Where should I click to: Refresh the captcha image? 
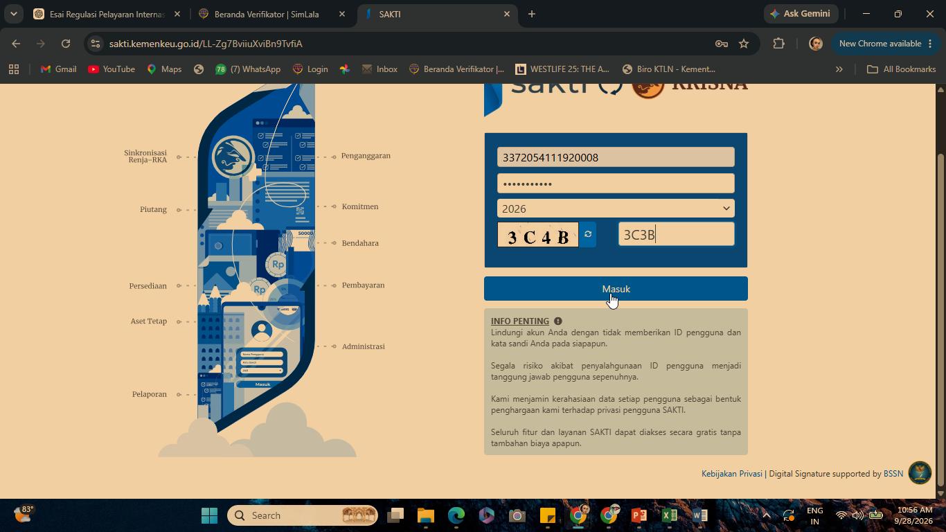[588, 234]
